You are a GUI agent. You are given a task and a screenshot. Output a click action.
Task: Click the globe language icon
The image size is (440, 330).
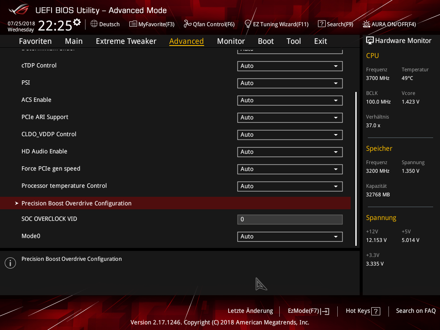[x=94, y=24]
